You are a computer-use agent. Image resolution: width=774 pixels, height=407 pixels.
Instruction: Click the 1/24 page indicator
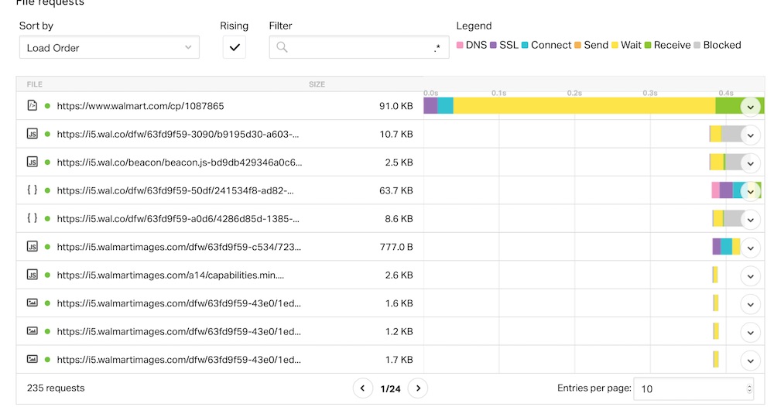point(390,388)
